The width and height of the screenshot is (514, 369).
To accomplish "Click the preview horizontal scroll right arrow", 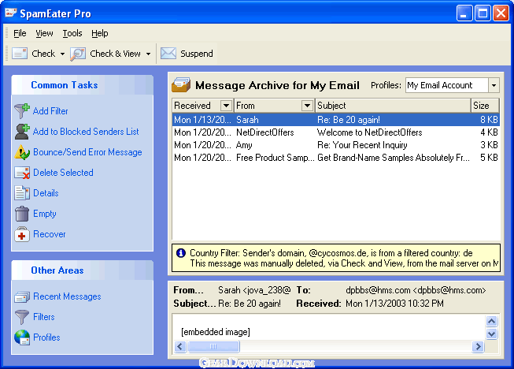I will coord(478,346).
